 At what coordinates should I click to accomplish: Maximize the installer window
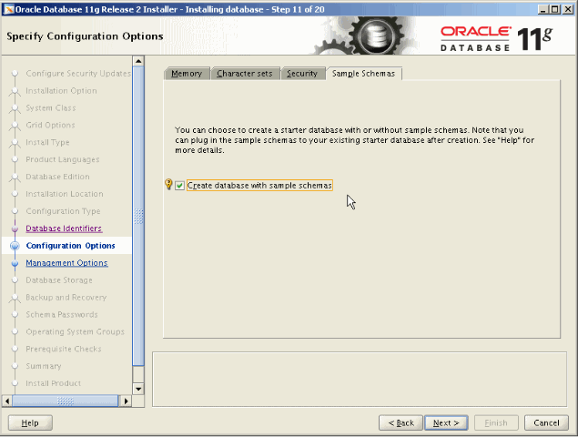[x=554, y=10]
